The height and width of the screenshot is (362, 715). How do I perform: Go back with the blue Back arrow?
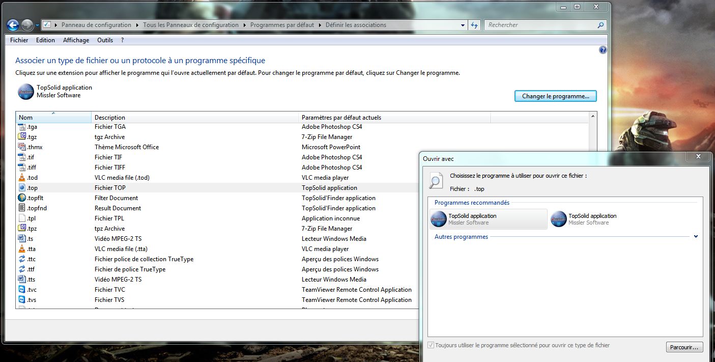pyautogui.click(x=13, y=24)
